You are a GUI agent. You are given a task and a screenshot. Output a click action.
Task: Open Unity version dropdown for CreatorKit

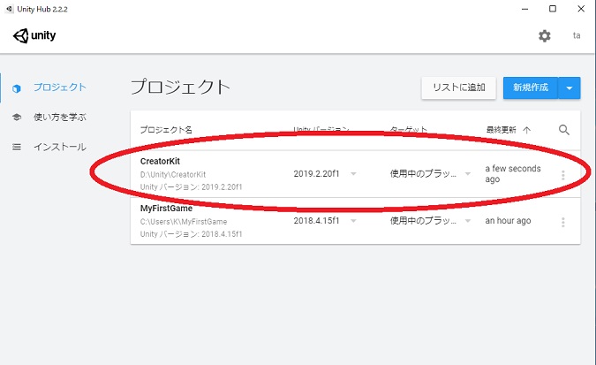[x=353, y=174]
